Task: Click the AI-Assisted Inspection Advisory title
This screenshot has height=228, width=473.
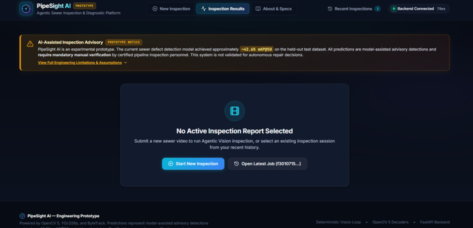Action: point(70,42)
